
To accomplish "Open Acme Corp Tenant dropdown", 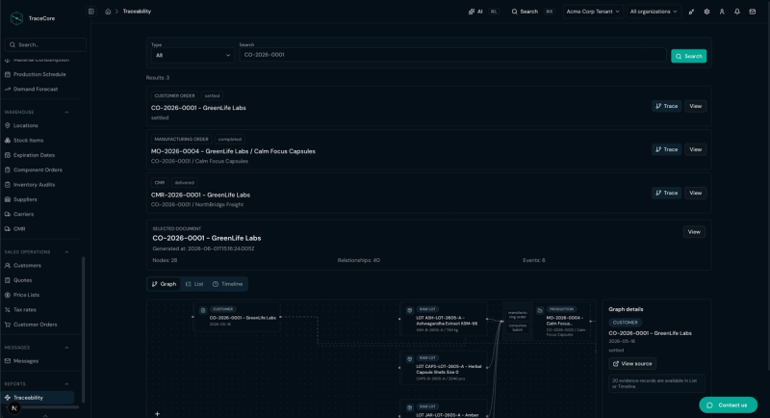I will coord(593,12).
